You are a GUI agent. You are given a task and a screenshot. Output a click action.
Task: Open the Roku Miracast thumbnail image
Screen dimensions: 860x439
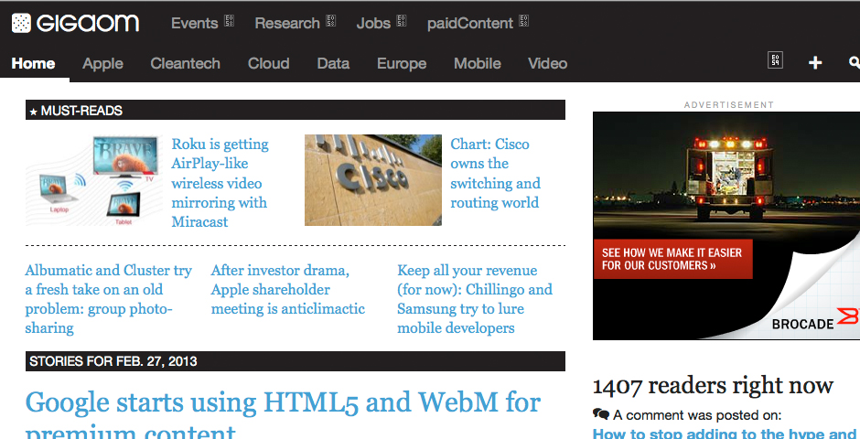(94, 180)
